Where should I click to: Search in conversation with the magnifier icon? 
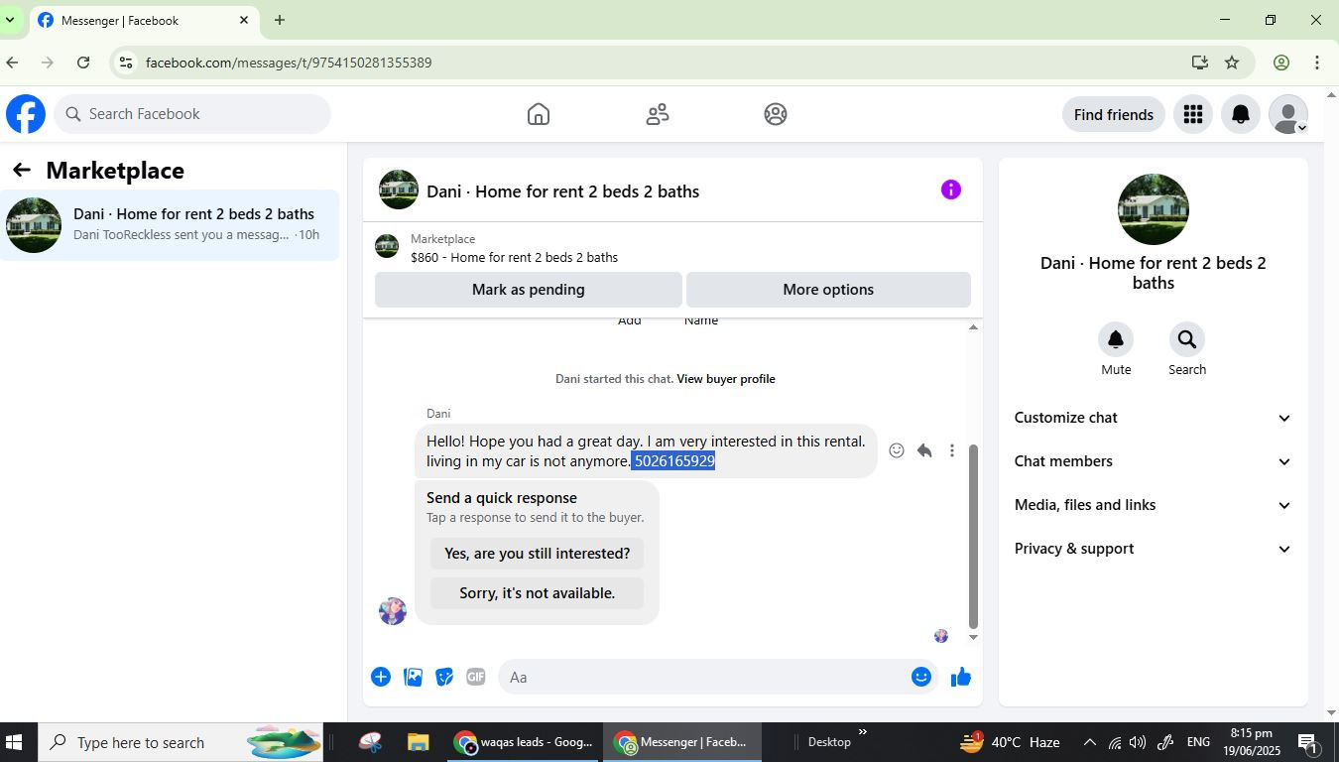click(1187, 340)
